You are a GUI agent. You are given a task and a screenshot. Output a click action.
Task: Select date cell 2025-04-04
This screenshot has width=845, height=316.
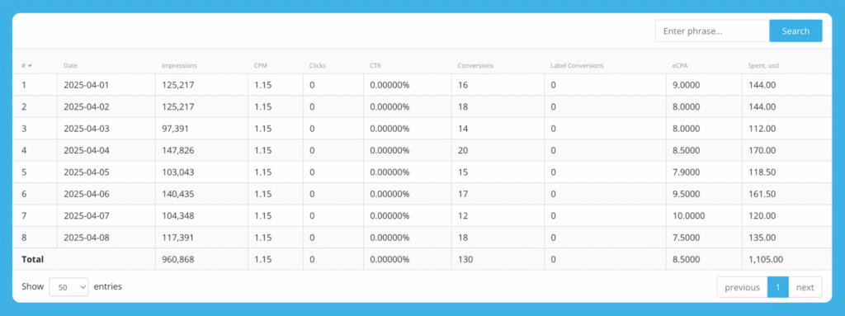pyautogui.click(x=86, y=150)
